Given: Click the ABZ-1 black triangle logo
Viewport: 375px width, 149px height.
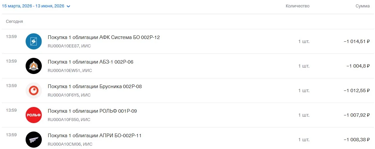Looking at the screenshot, I should click(34, 66).
